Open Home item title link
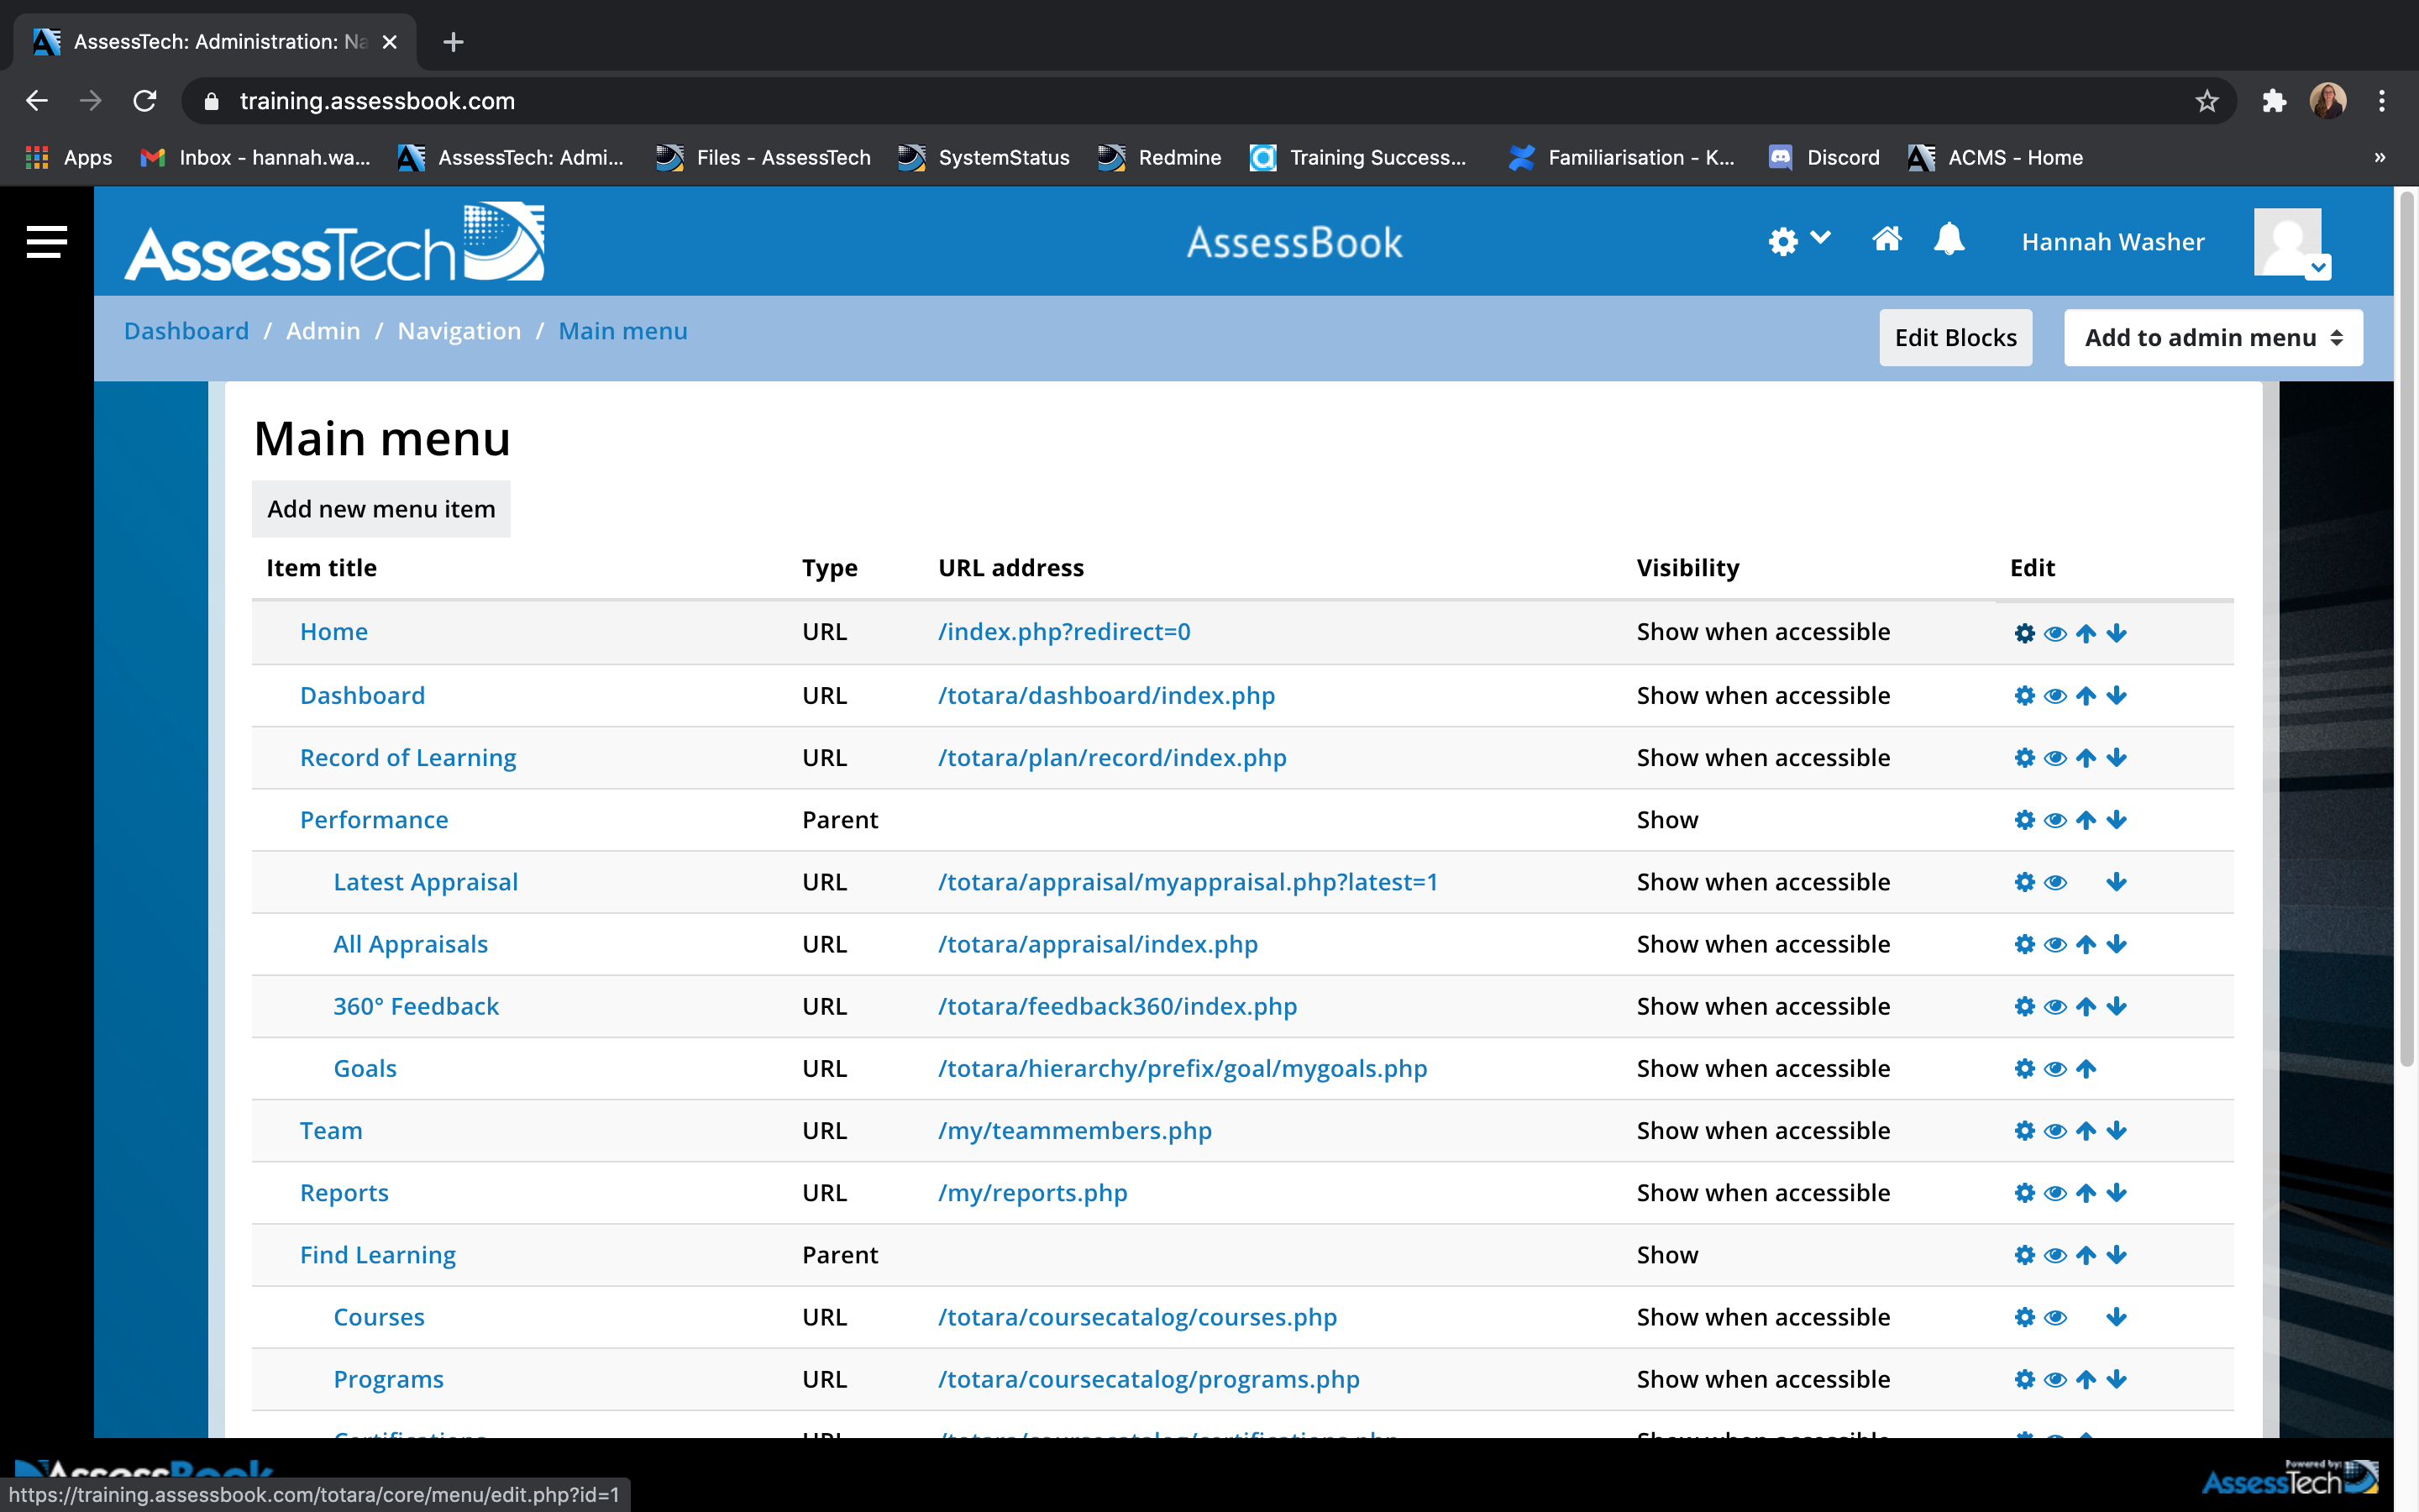This screenshot has width=2419, height=1512. tap(333, 632)
